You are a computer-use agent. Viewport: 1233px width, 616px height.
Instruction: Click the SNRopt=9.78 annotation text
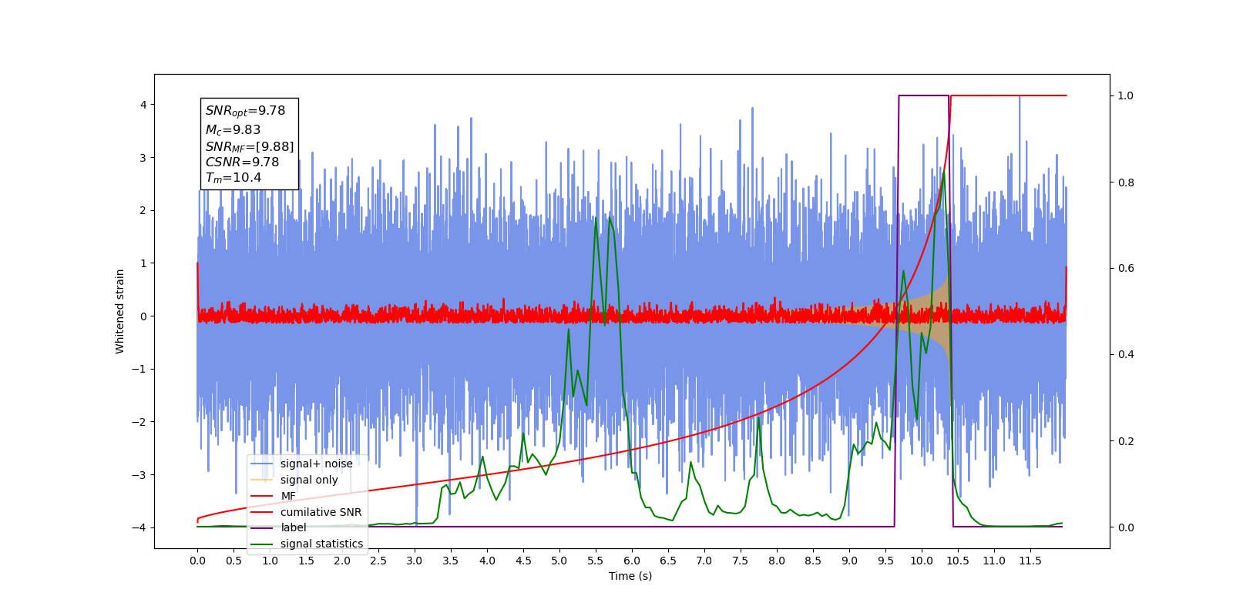(245, 111)
